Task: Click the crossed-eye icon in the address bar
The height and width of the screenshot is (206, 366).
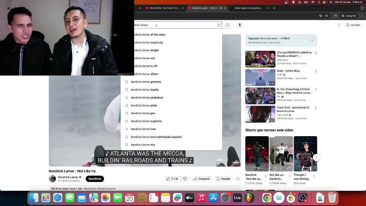Action: pos(321,16)
